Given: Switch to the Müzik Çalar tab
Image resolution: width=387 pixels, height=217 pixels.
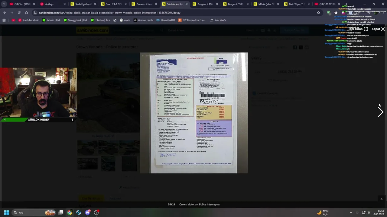Looking at the screenshot, I should tap(266, 4).
